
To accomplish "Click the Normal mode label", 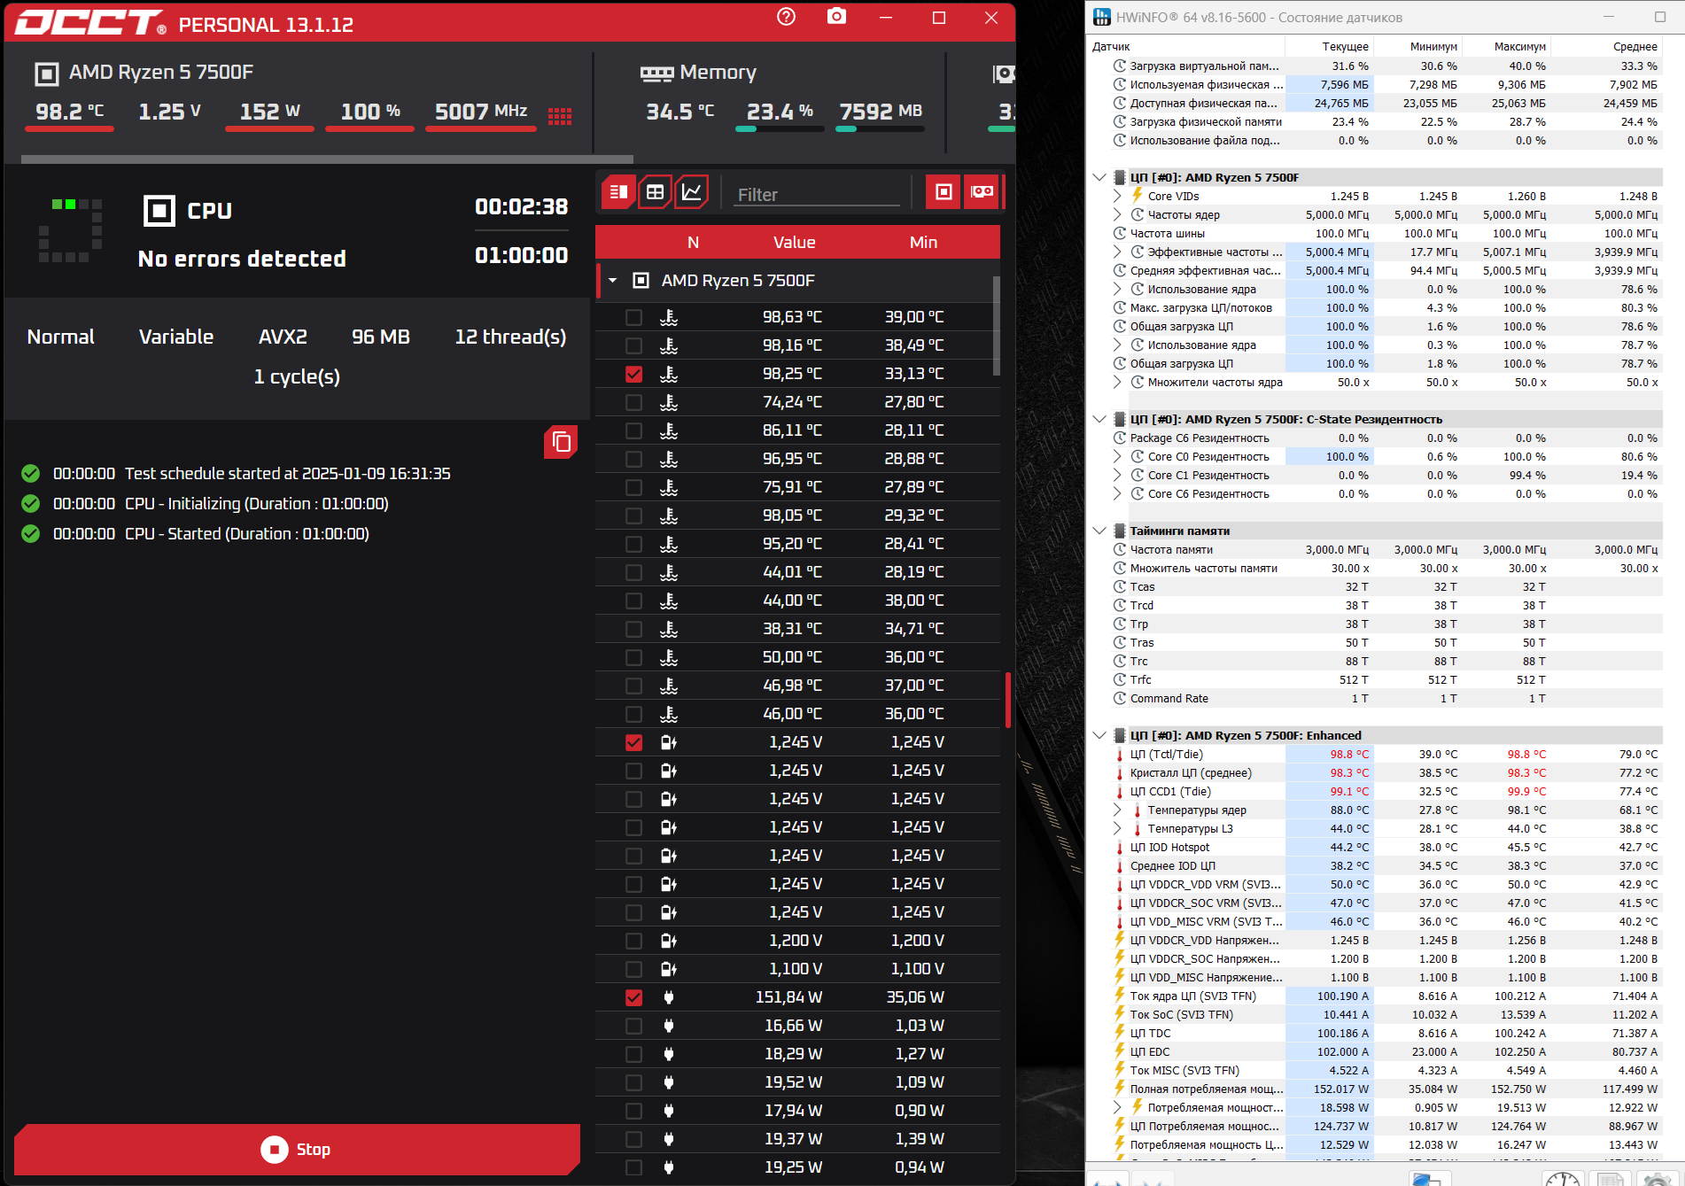I will tap(60, 337).
